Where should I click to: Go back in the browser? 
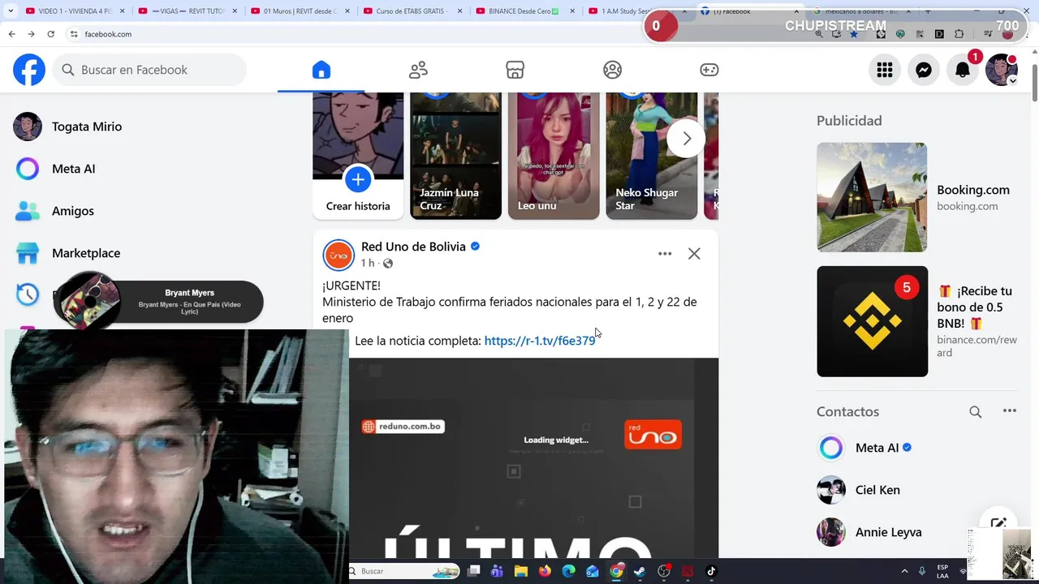[11, 34]
